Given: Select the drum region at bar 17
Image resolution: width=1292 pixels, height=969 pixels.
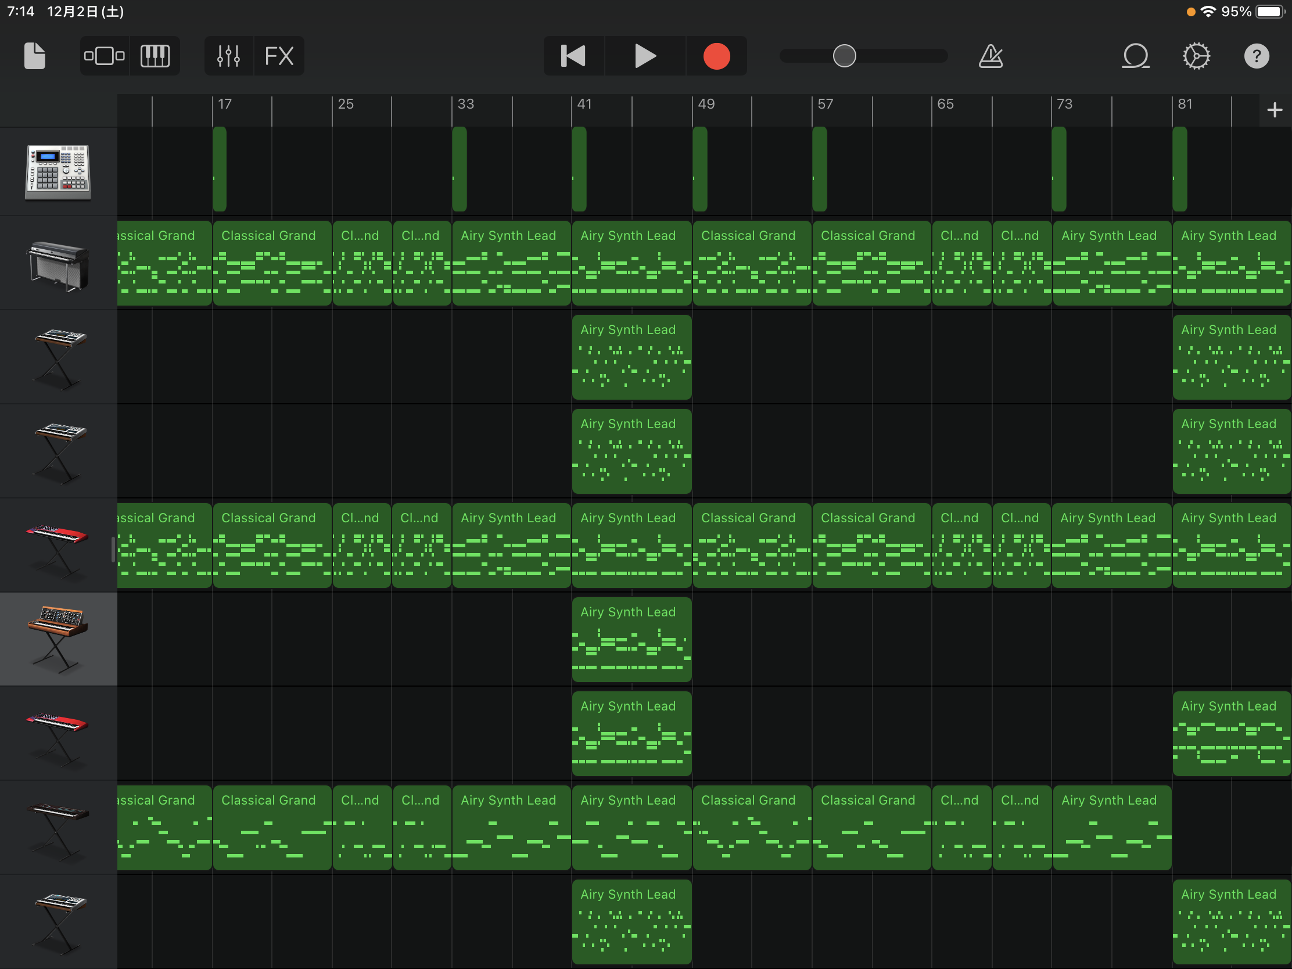Looking at the screenshot, I should coord(220,170).
